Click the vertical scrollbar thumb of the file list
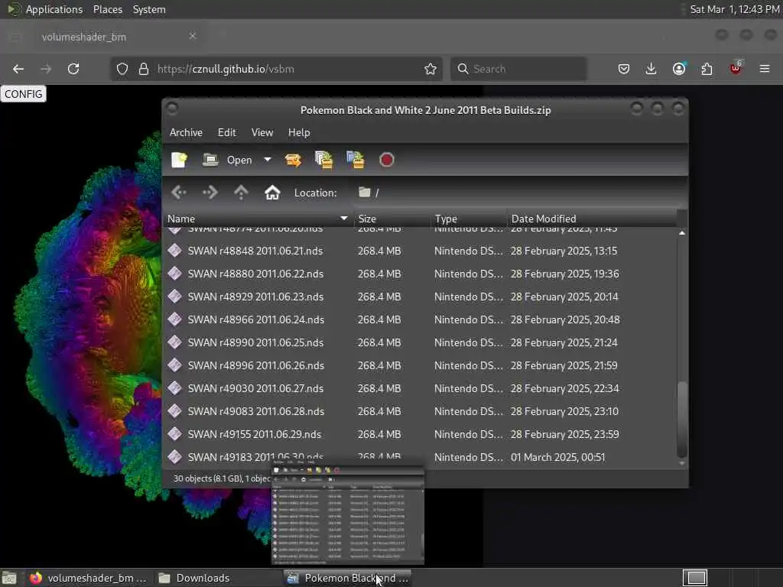Screen dimensions: 783x587 681,420
